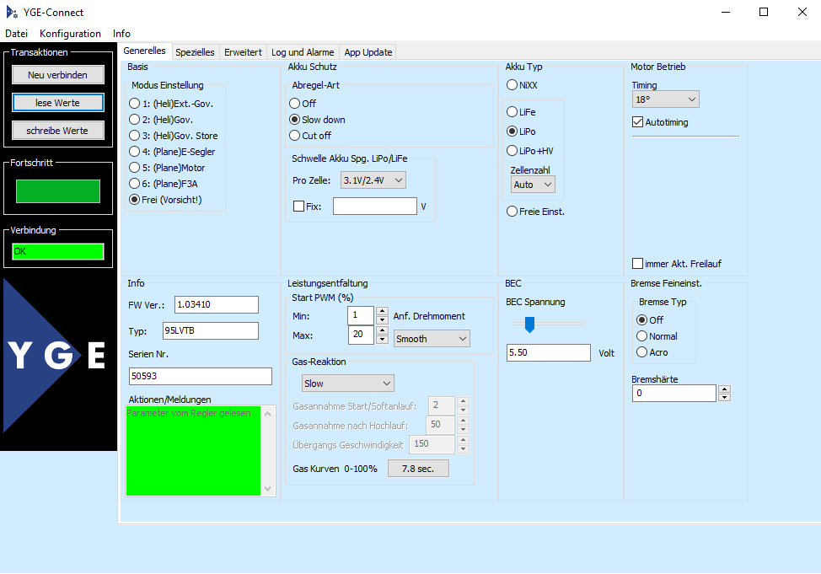
Task: Click the Typ field 95LVTB
Action: tap(211, 331)
